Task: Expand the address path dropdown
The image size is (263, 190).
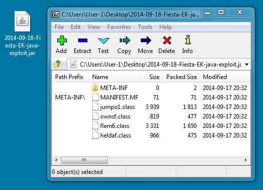Action: point(246,64)
